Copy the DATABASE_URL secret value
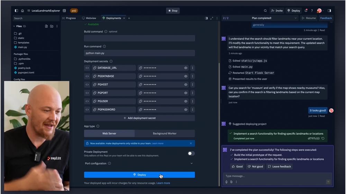 click(x=140, y=68)
